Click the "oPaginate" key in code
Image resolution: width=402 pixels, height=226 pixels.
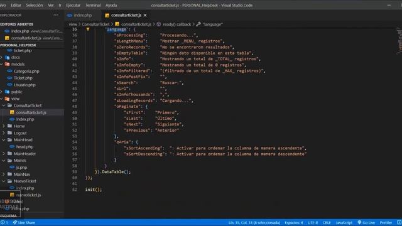pos(128,106)
